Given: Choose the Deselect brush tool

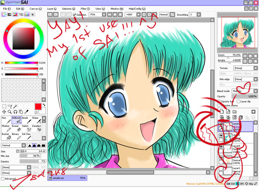Looking at the screenshot, I should (37, 128).
